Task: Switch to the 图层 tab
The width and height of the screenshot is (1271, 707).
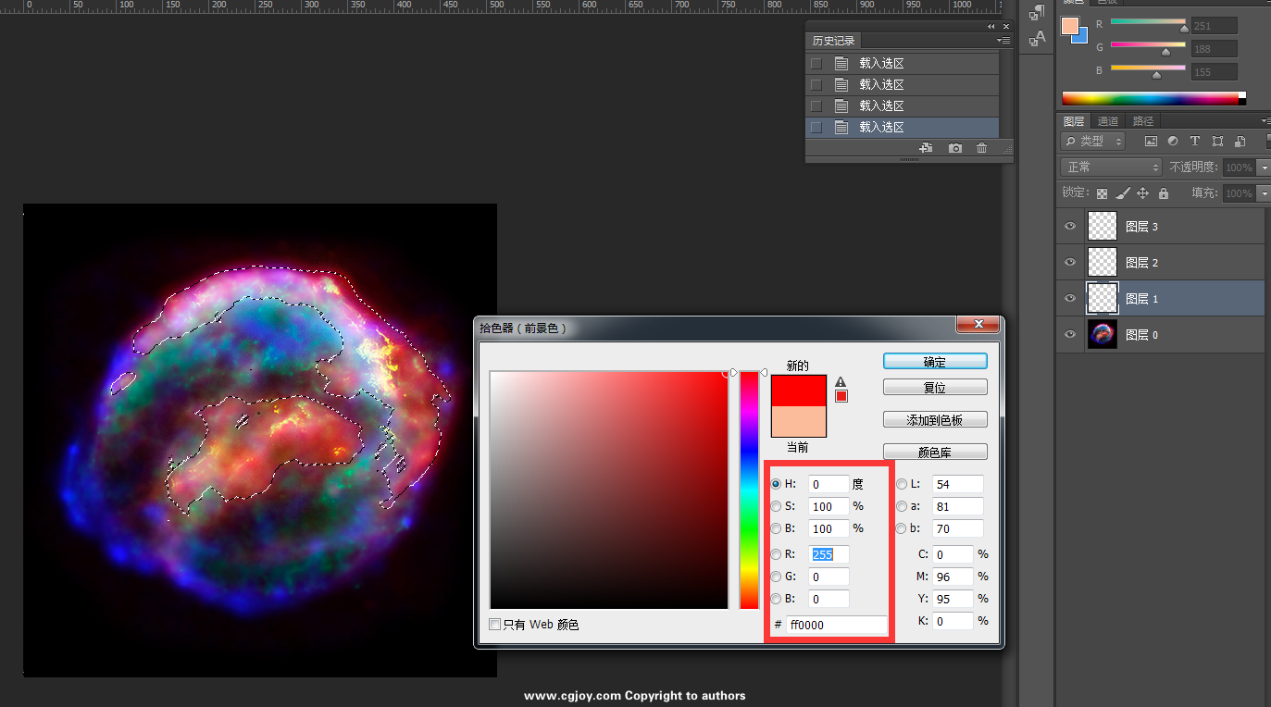Action: tap(1074, 121)
